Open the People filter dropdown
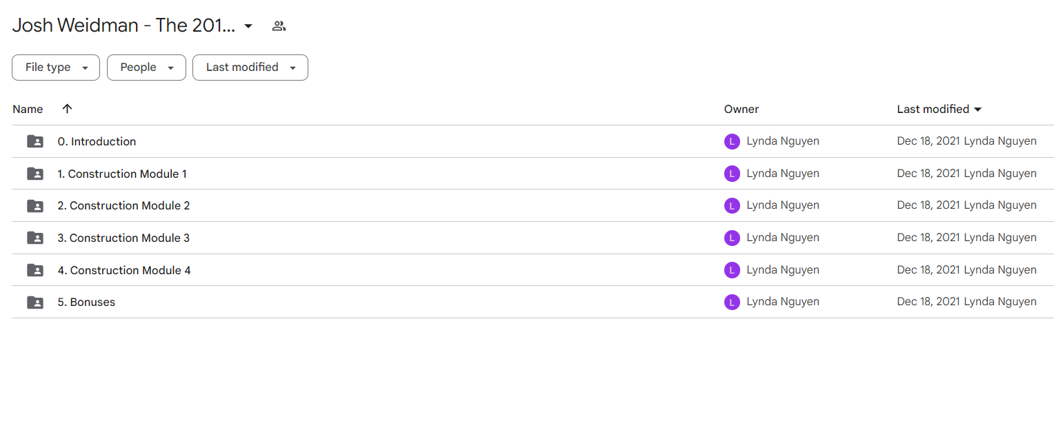The width and height of the screenshot is (1054, 421). pos(146,68)
